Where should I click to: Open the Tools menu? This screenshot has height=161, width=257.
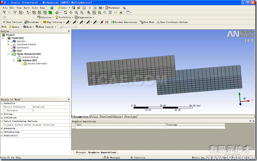(35, 8)
